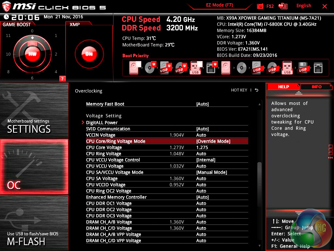Pick the pink hard disk icon without a badge
The width and height of the screenshot is (334, 251).
click(226, 68)
